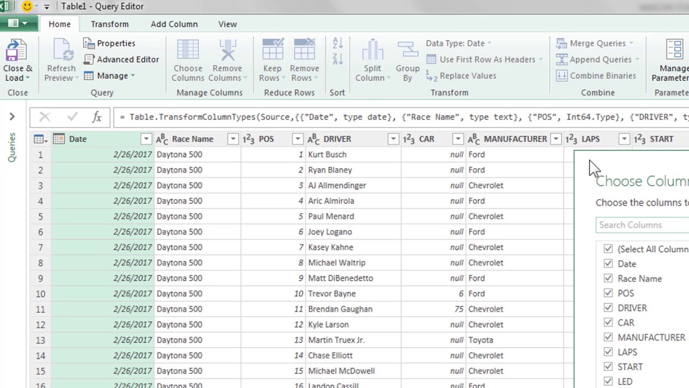Viewport: 689px width, 388px height.
Task: Select the Kurt Busch driver cell
Action: pyautogui.click(x=353, y=155)
